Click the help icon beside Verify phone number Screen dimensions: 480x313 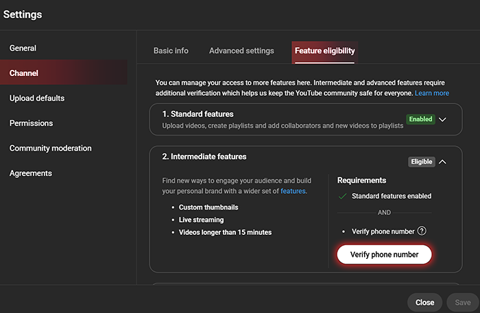422,231
